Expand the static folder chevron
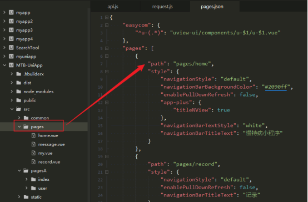The image size is (308, 202). click(19, 196)
